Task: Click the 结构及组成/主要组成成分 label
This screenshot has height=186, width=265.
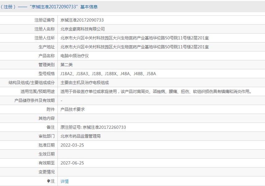Action: pos(32,83)
